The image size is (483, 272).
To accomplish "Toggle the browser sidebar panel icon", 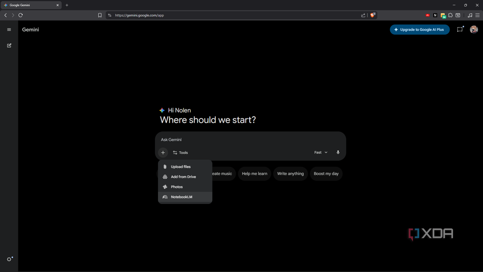I will [458, 15].
